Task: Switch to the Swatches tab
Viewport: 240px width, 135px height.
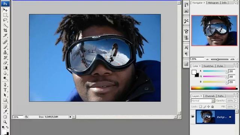Action: pos(208,66)
